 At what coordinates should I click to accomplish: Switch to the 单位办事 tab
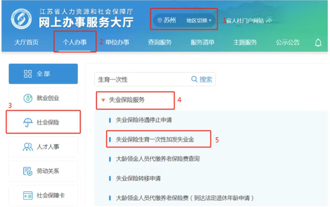118,42
